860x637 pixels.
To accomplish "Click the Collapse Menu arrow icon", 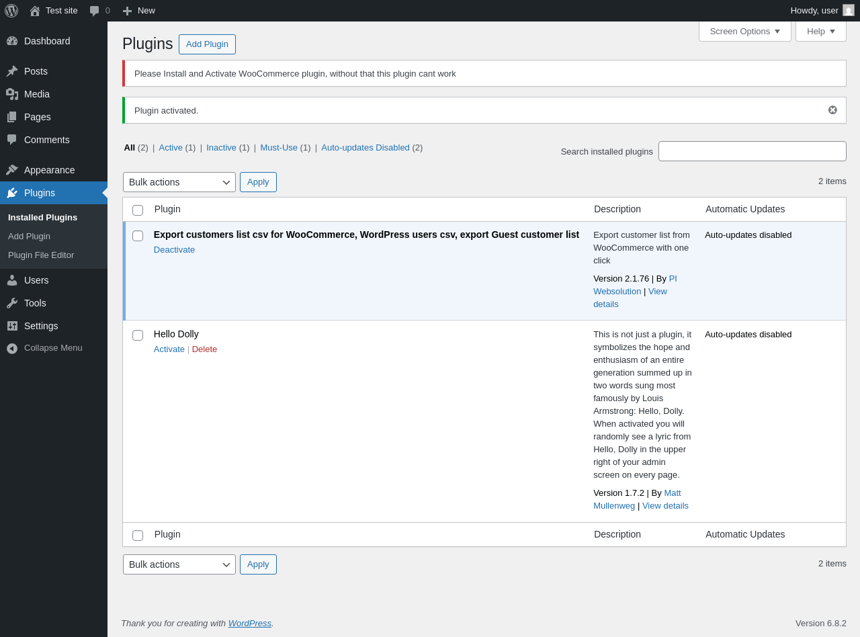I will click(x=12, y=348).
